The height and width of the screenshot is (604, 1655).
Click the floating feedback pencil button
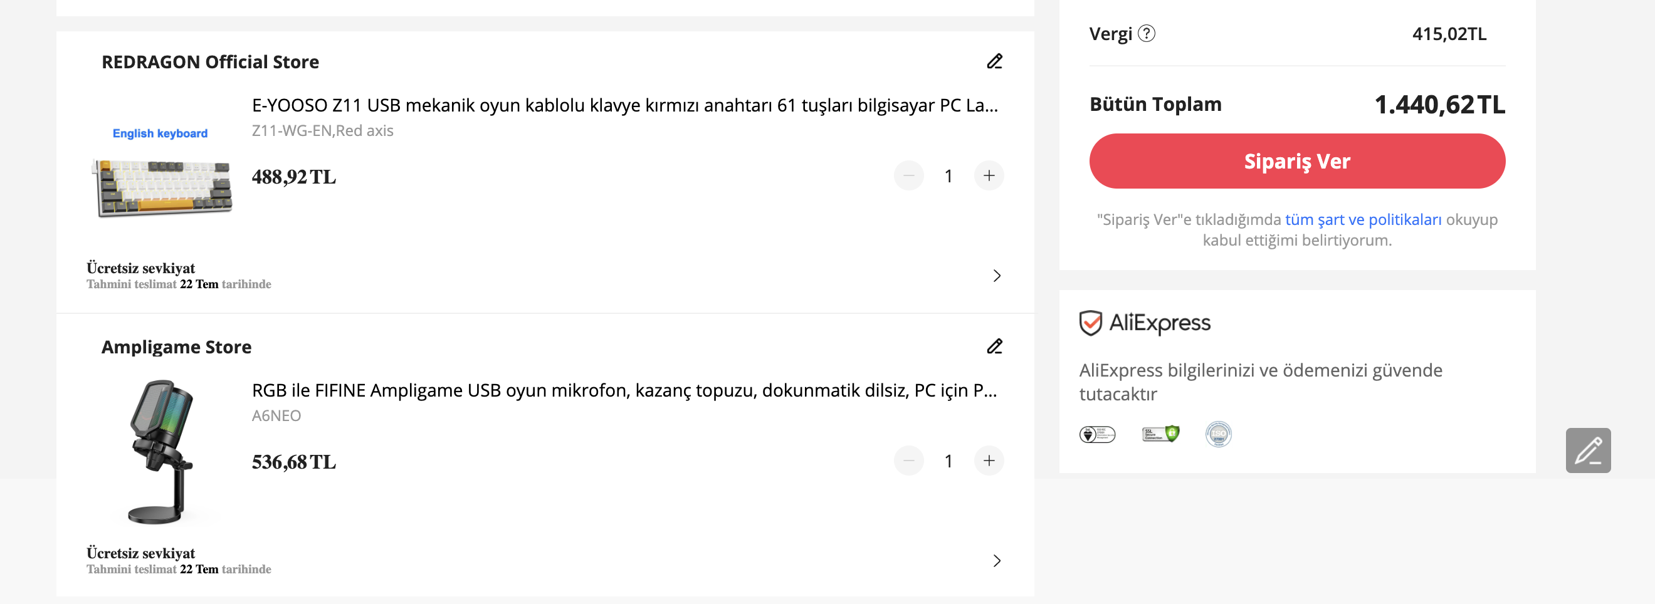(x=1587, y=450)
